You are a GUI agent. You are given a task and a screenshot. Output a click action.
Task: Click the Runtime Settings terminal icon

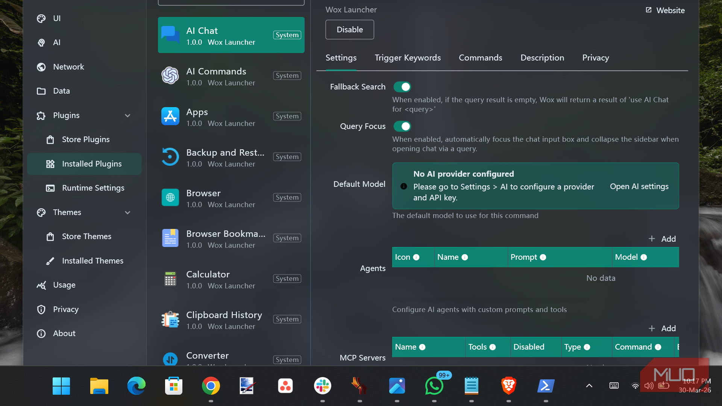[x=50, y=188]
